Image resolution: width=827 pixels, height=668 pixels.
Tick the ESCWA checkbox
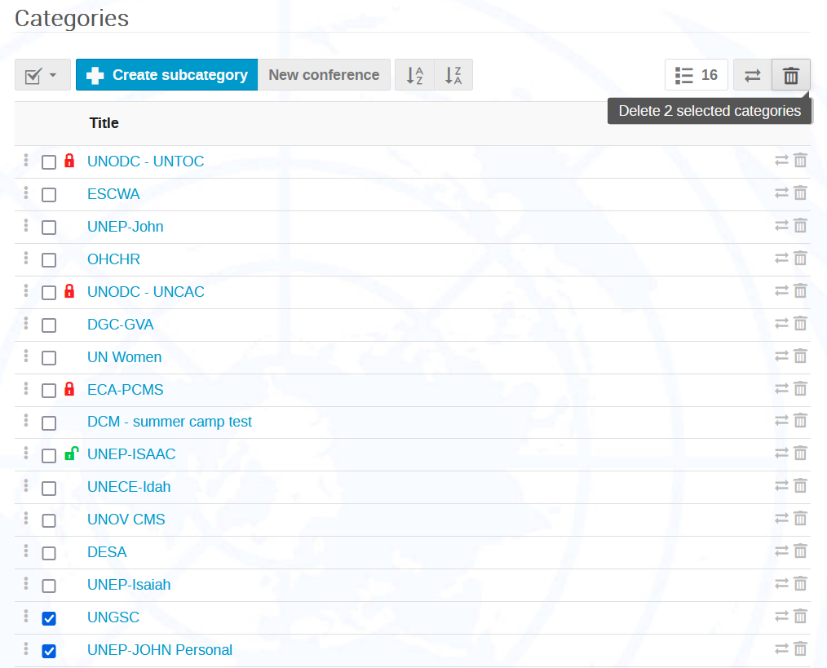coord(49,195)
